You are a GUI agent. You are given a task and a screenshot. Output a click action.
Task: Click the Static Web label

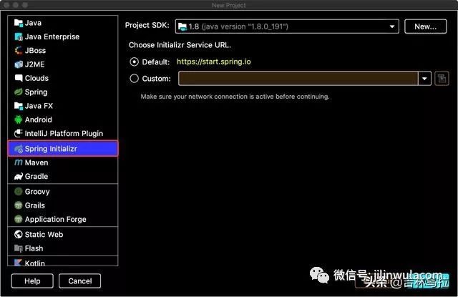44,234
